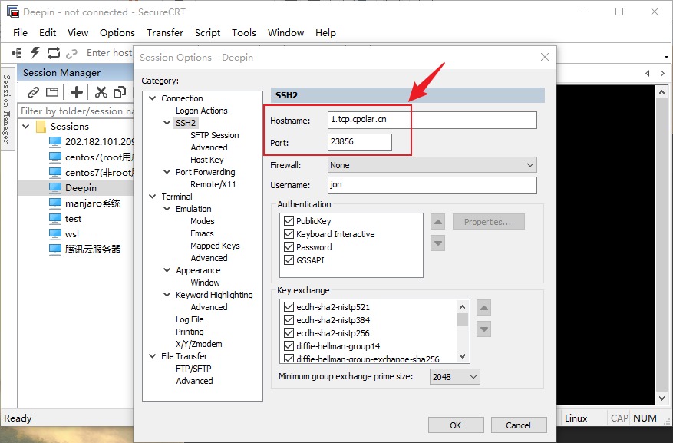
Task: Toggle the ecdh-sha2-nistp384 checkbox
Action: 289,320
